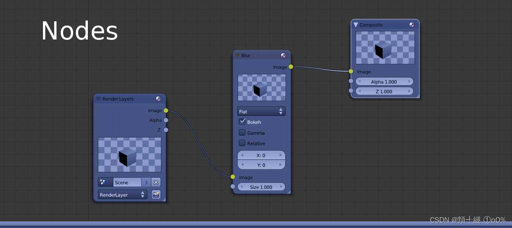Viewport: 512px width, 228px height.
Task: Click the Alpha 1.000 slider field
Action: tap(384, 82)
